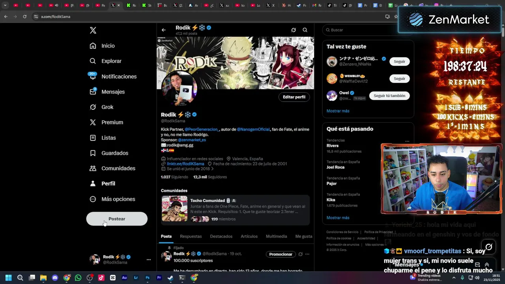Screen dimensions: 505x284
Task: Open Mensajes envelope icon
Action: pos(93,92)
